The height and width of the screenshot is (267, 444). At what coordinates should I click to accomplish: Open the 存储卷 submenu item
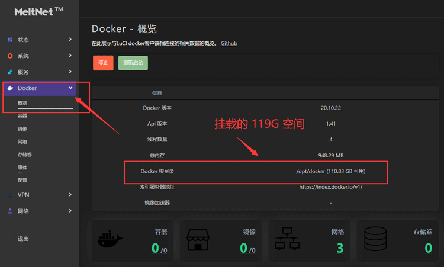coord(25,155)
